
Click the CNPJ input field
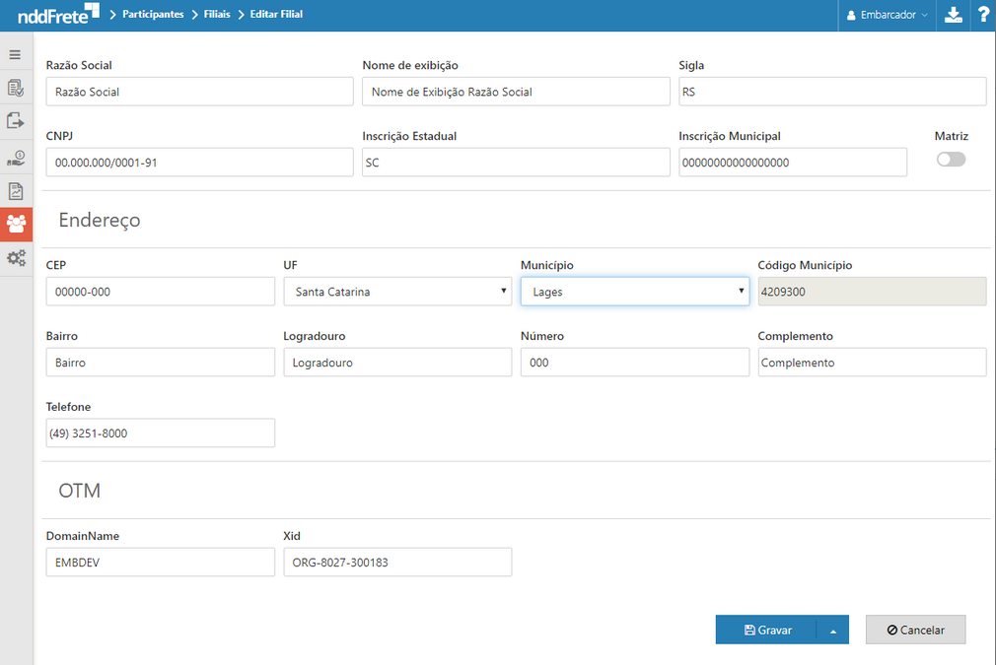click(x=199, y=163)
